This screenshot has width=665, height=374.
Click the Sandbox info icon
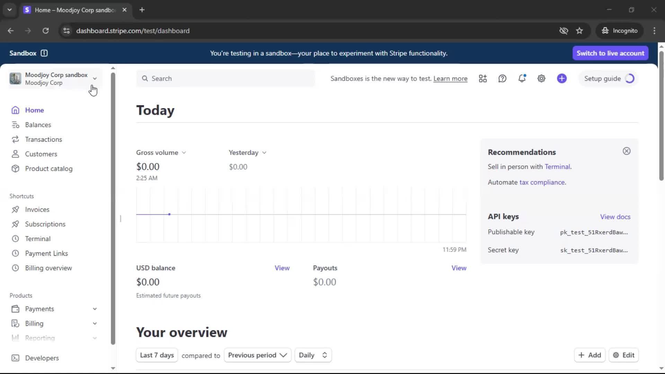pos(44,53)
